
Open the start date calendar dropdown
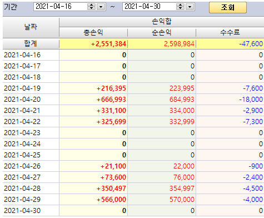(x=101, y=7)
